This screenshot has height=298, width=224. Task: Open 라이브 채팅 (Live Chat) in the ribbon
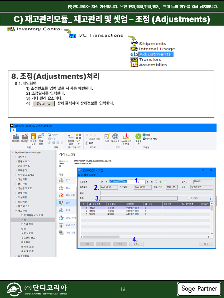tap(150, 139)
